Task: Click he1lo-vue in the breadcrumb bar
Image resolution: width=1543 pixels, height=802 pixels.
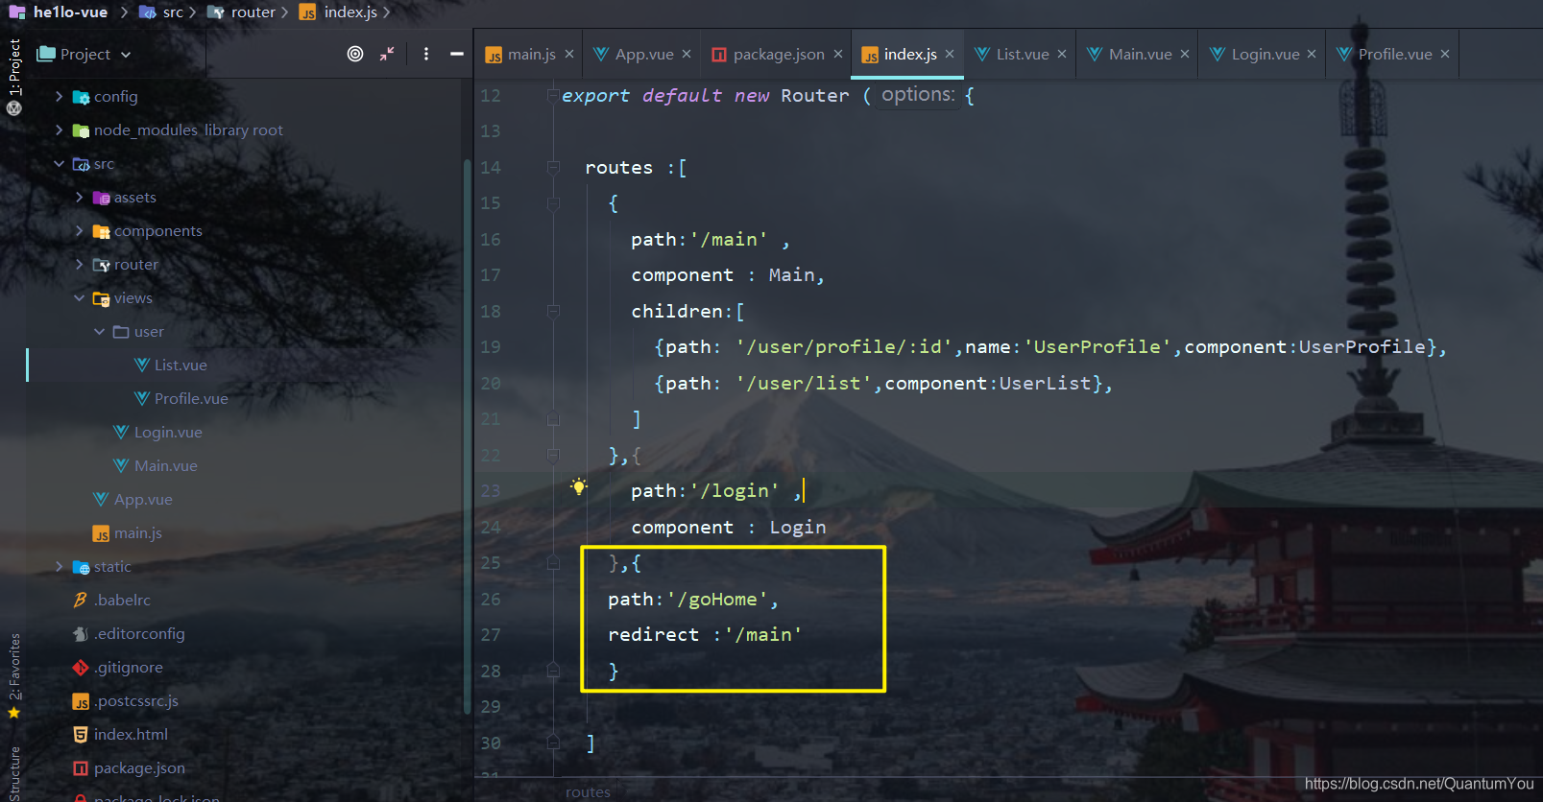Action: (70, 12)
